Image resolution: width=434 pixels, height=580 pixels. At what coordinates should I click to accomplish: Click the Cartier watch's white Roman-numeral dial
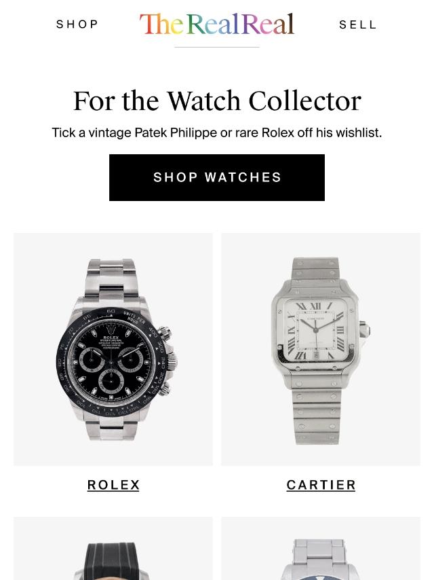pos(315,330)
